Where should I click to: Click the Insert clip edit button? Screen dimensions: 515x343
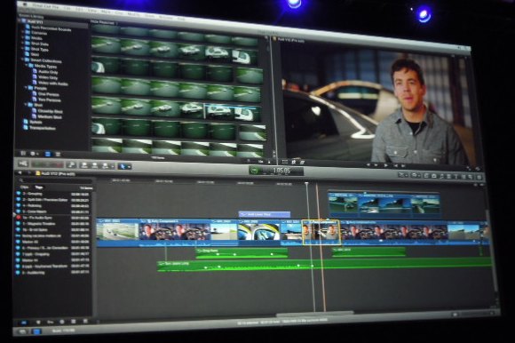pyautogui.click(x=94, y=165)
